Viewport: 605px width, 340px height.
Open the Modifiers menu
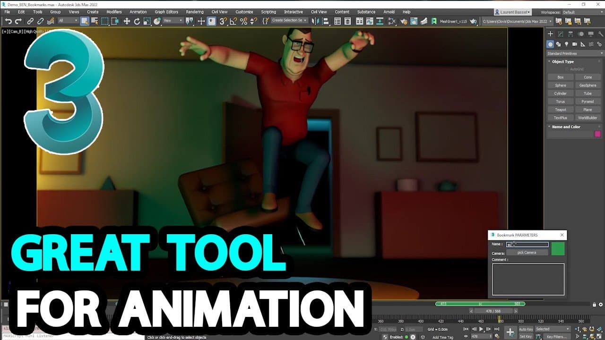coord(114,12)
